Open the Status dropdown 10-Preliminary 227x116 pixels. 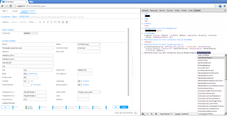[89, 44]
